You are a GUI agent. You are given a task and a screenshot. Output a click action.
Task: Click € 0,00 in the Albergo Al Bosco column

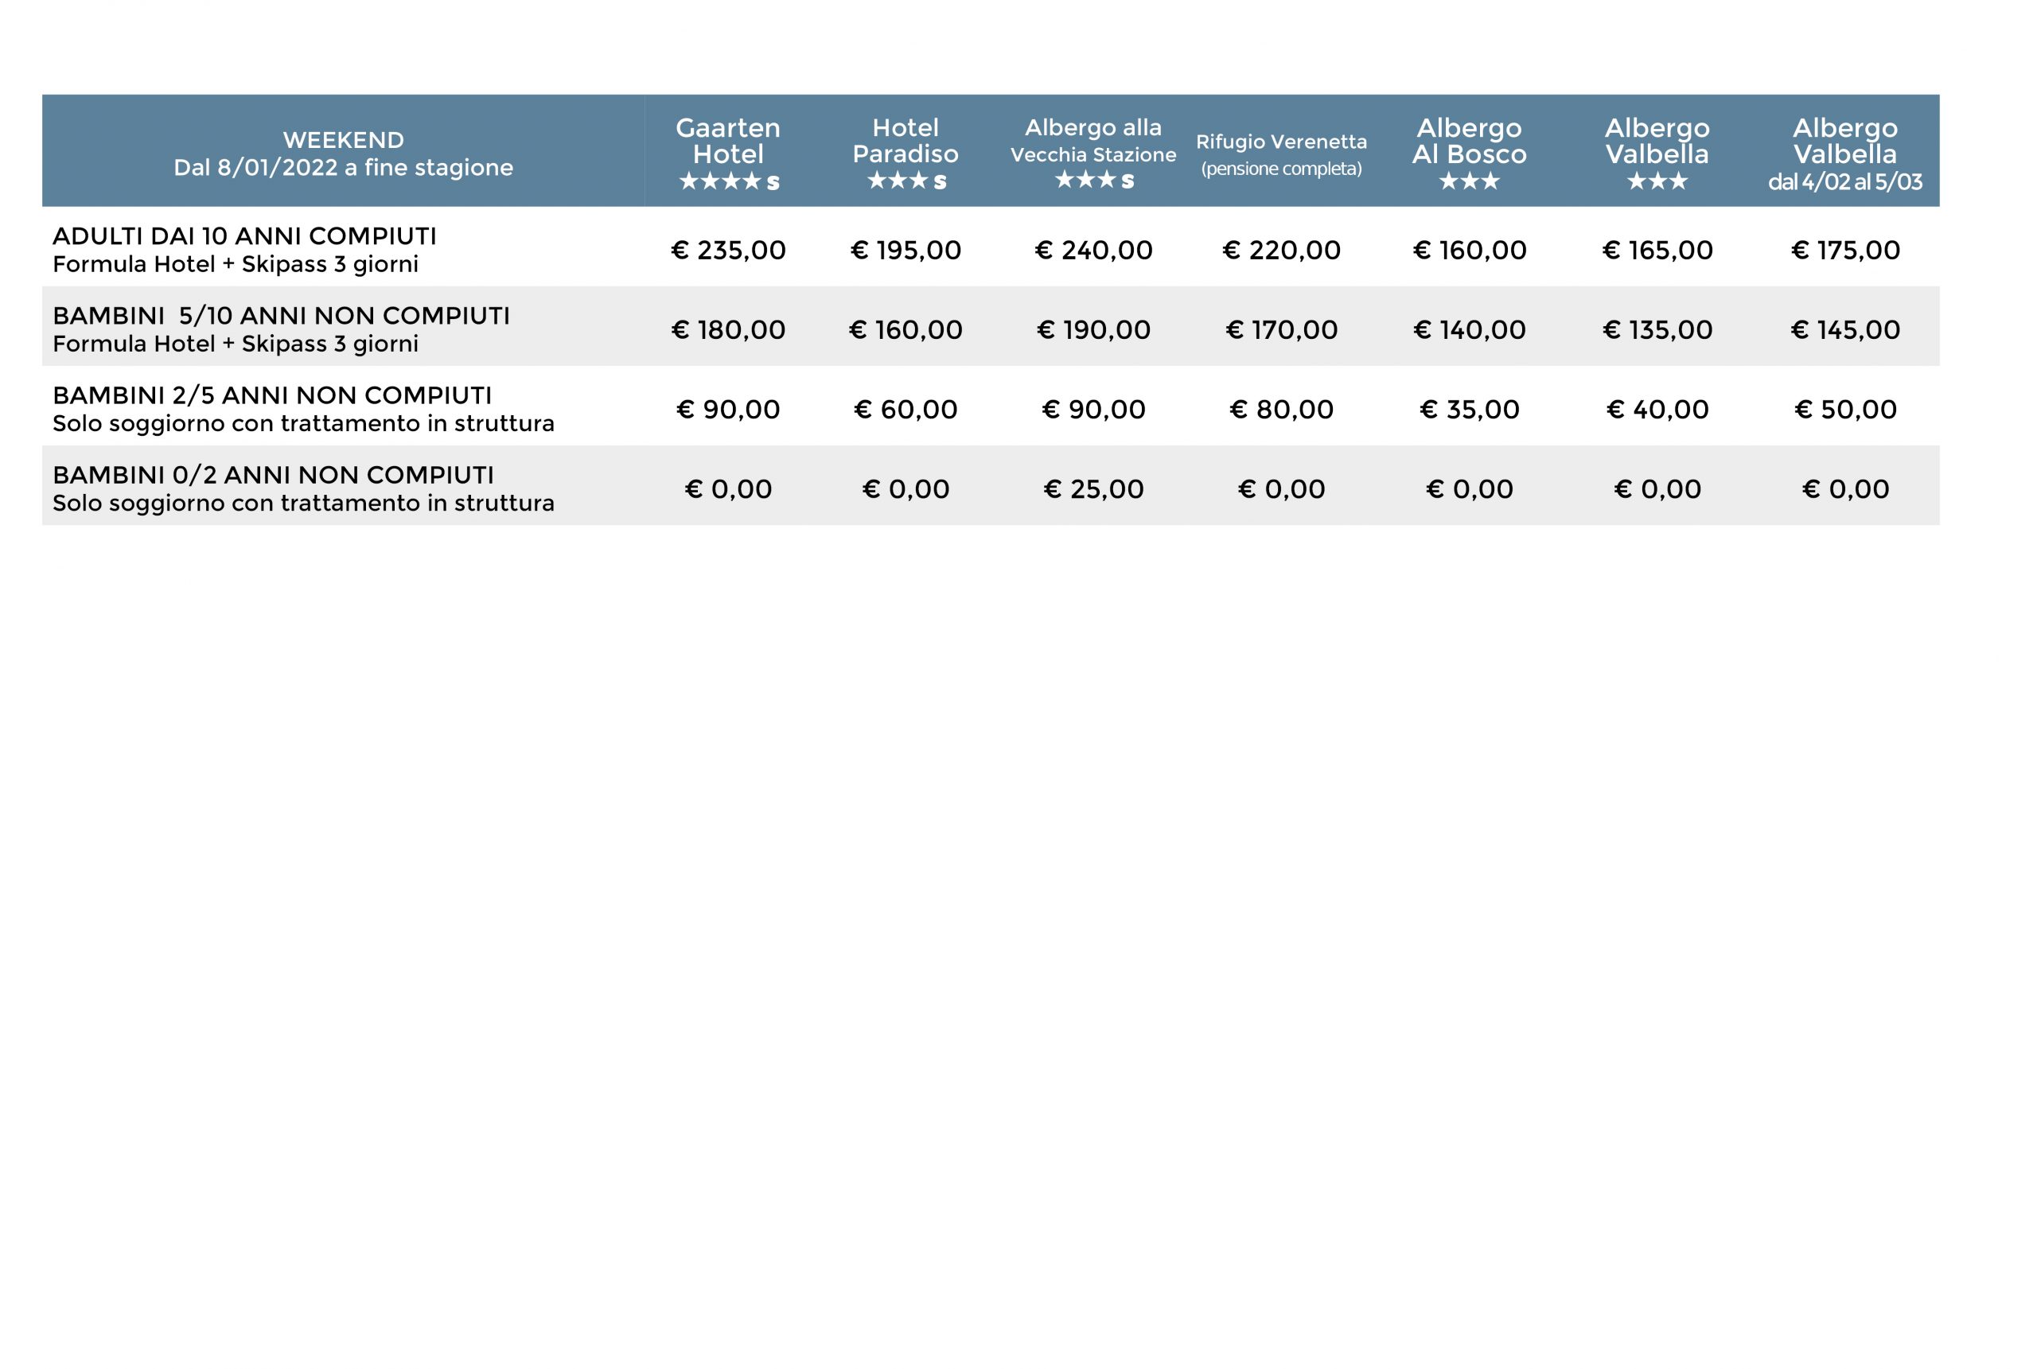(1470, 489)
